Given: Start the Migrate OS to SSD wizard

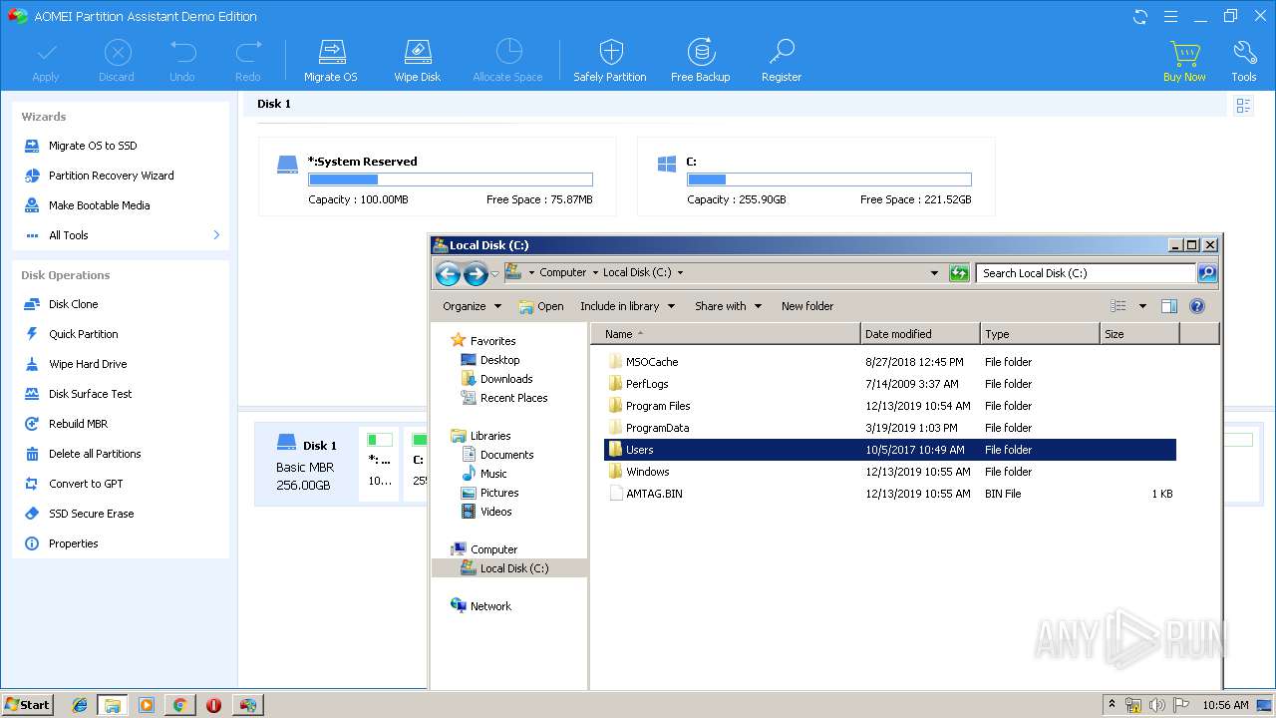Looking at the screenshot, I should 93,146.
